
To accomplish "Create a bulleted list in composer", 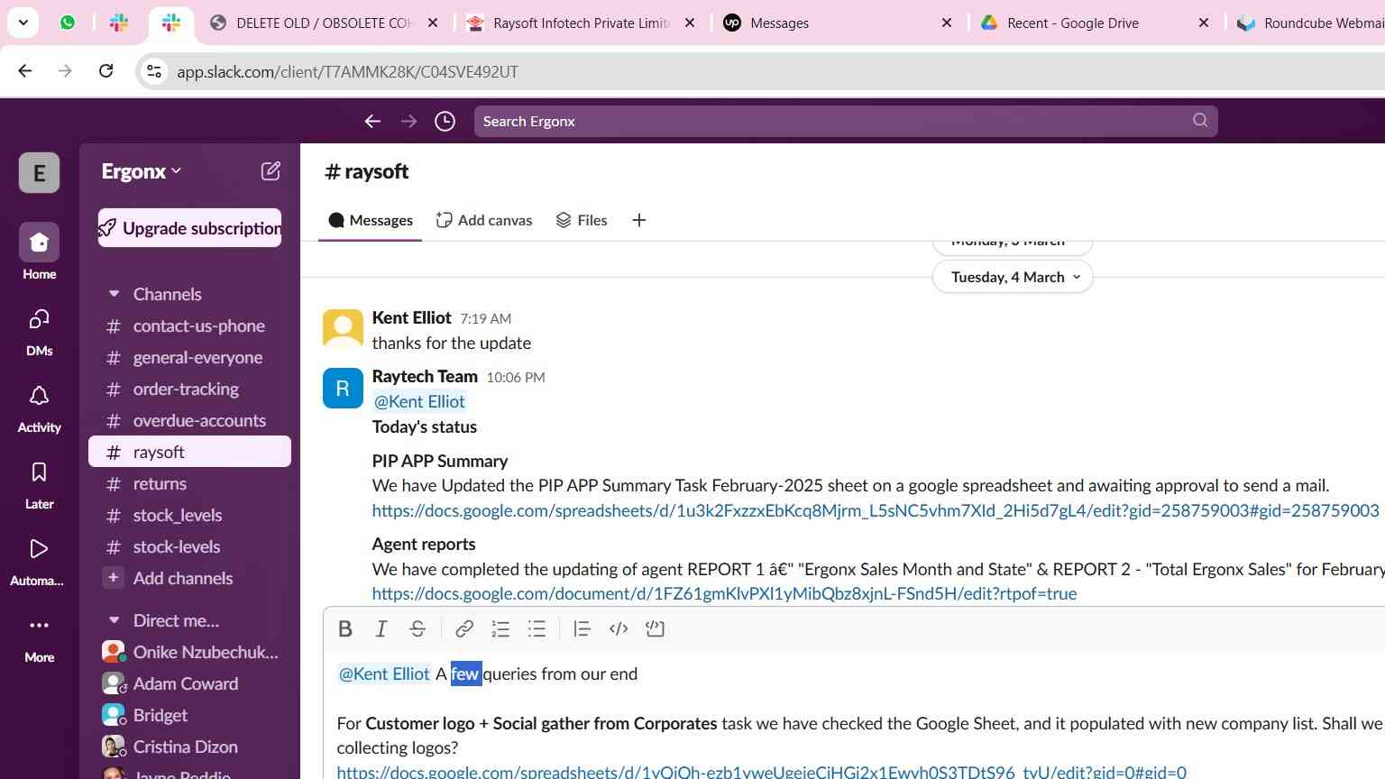I will pyautogui.click(x=537, y=629).
